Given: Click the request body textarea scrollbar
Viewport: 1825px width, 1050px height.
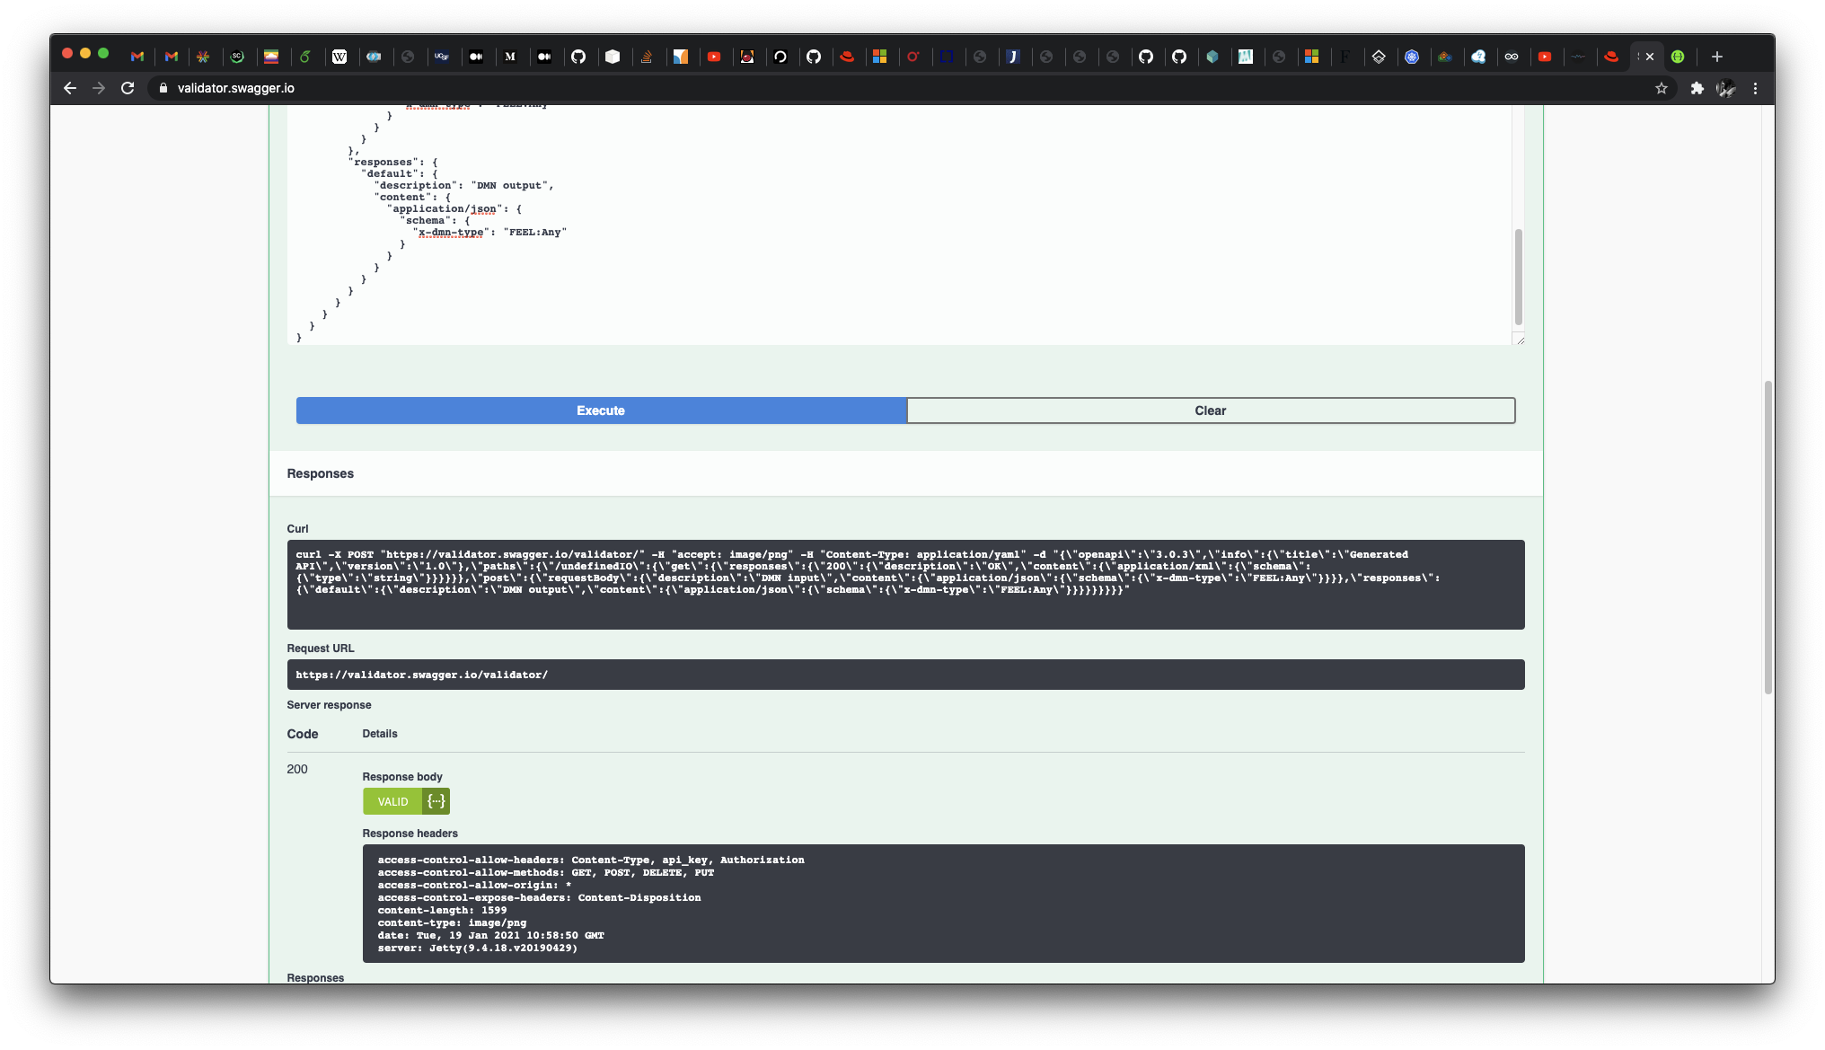Looking at the screenshot, I should [1518, 277].
